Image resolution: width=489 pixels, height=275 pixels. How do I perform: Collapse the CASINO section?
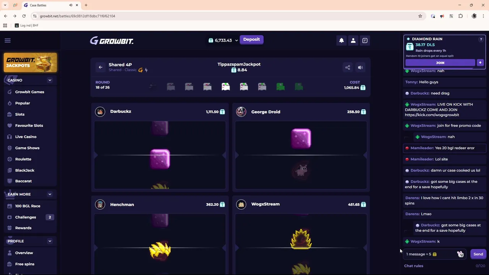click(50, 80)
